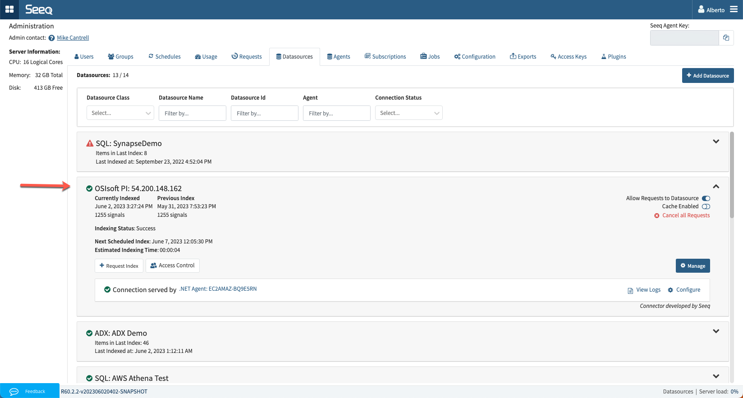Image resolution: width=743 pixels, height=398 pixels.
Task: Open the Feedback chat button
Action: click(x=29, y=391)
